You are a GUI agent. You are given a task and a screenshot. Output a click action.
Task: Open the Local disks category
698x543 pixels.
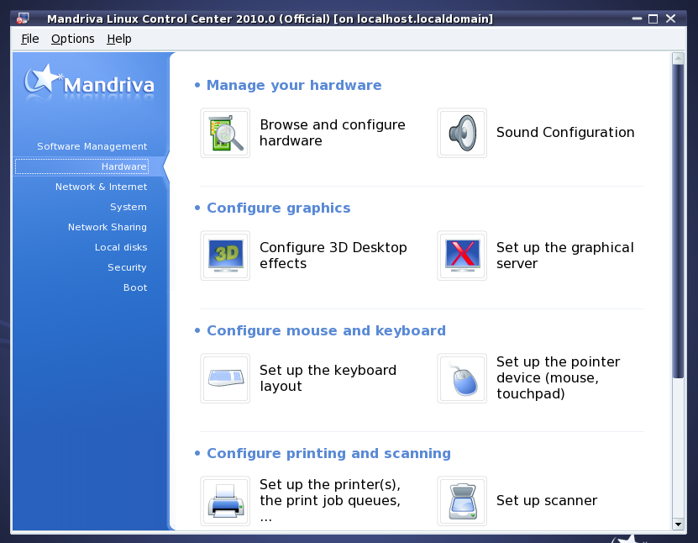point(121,247)
